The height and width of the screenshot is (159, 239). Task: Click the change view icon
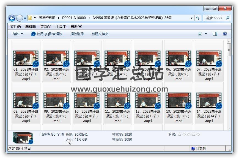(x=200, y=34)
